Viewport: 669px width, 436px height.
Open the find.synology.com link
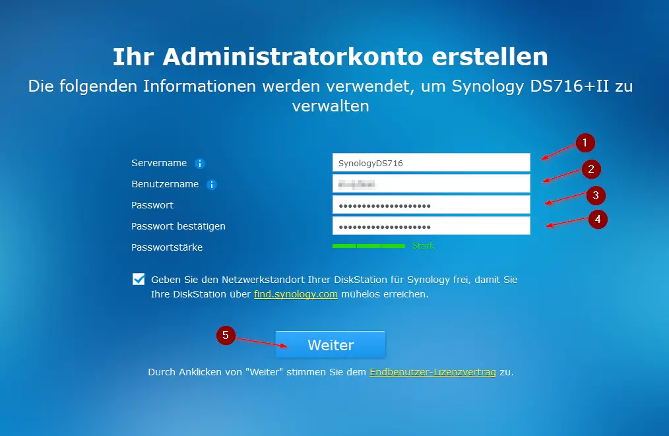tap(296, 294)
